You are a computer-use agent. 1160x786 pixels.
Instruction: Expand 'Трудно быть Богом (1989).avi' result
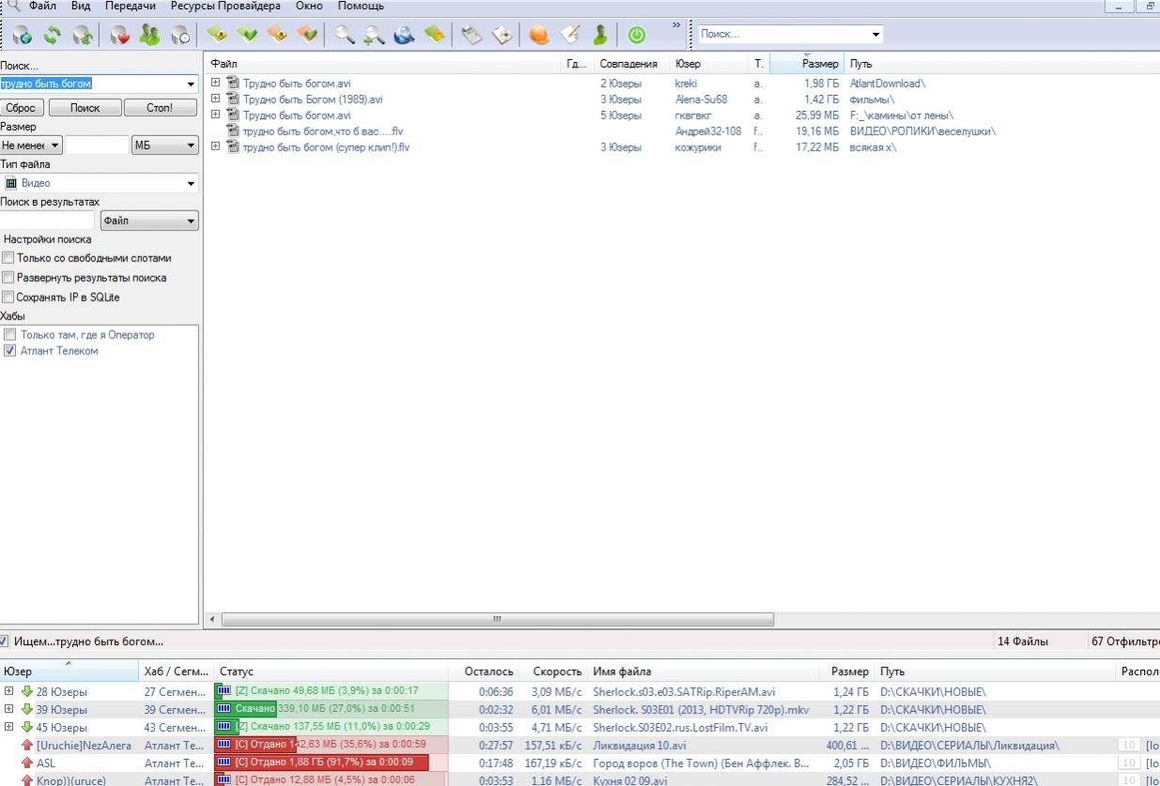tap(215, 100)
